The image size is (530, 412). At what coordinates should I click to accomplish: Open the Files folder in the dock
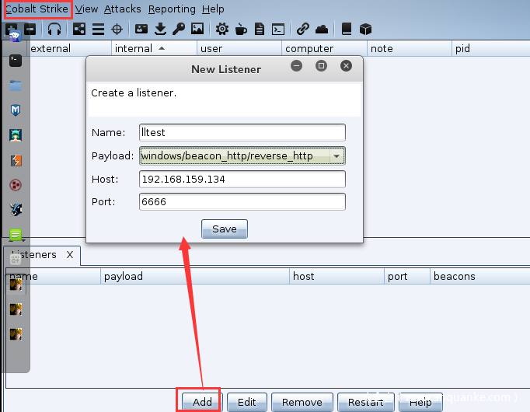click(16, 86)
